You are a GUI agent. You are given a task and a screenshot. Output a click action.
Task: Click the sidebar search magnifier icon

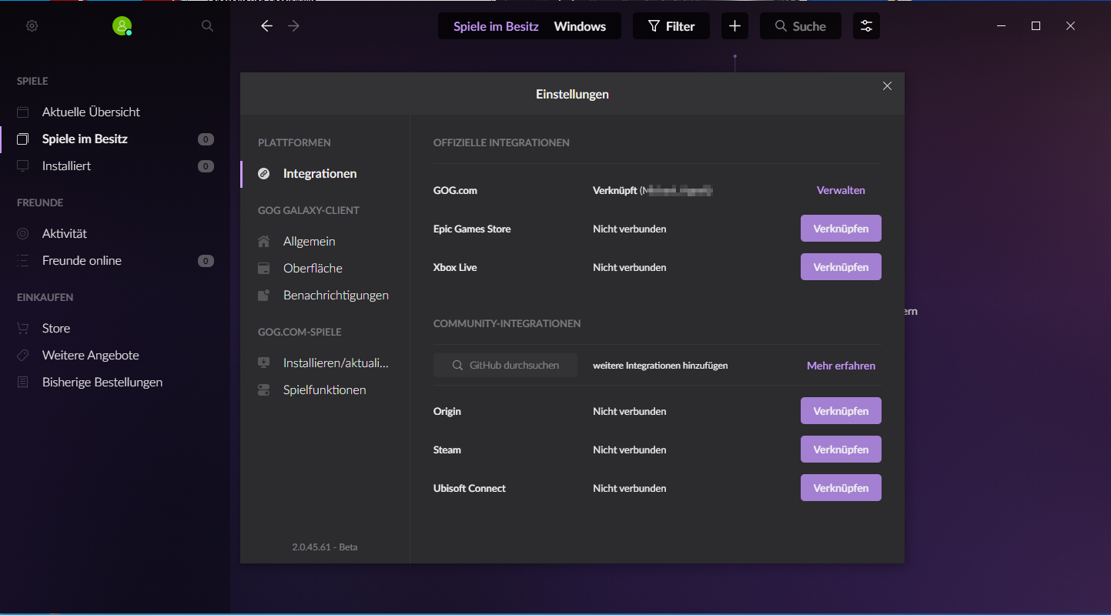point(207,26)
